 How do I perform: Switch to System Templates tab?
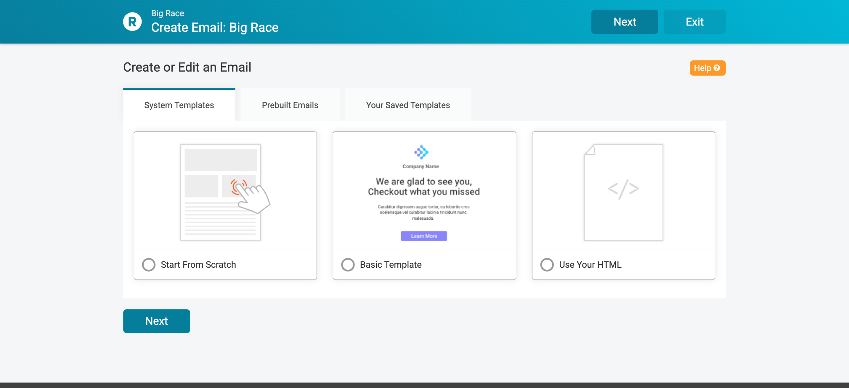(179, 105)
